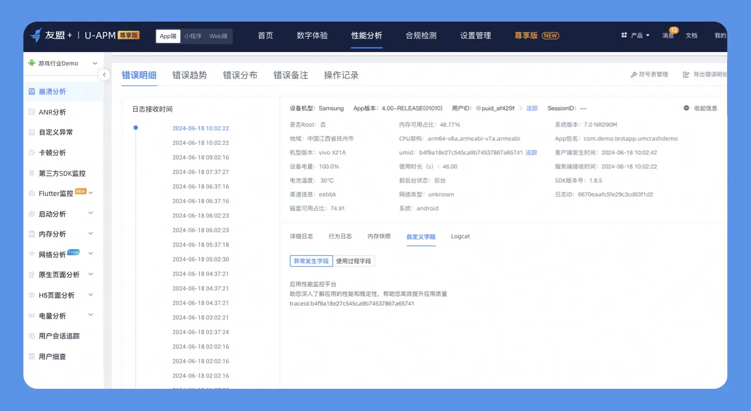Image resolution: width=751 pixels, height=411 pixels.
Task: Select the Web端 platform toggle
Action: coord(218,36)
